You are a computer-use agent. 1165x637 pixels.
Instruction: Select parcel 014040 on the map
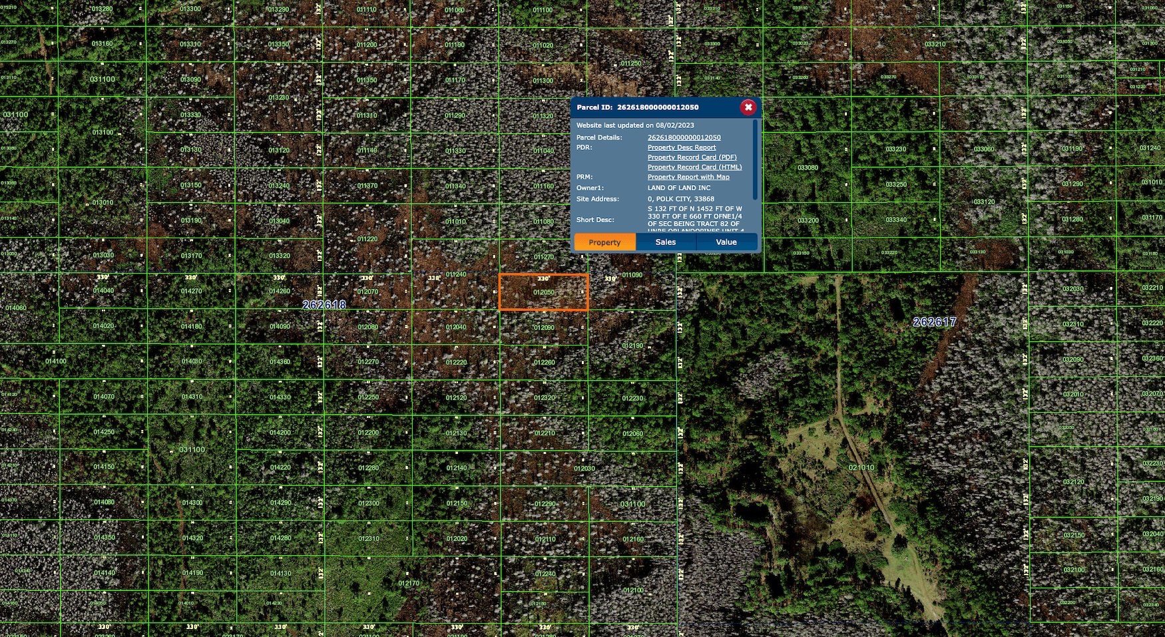(x=103, y=290)
